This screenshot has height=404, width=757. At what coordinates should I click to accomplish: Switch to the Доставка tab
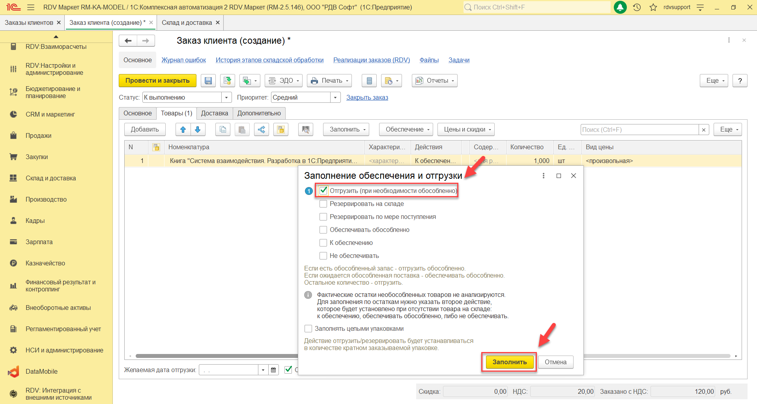coord(214,113)
